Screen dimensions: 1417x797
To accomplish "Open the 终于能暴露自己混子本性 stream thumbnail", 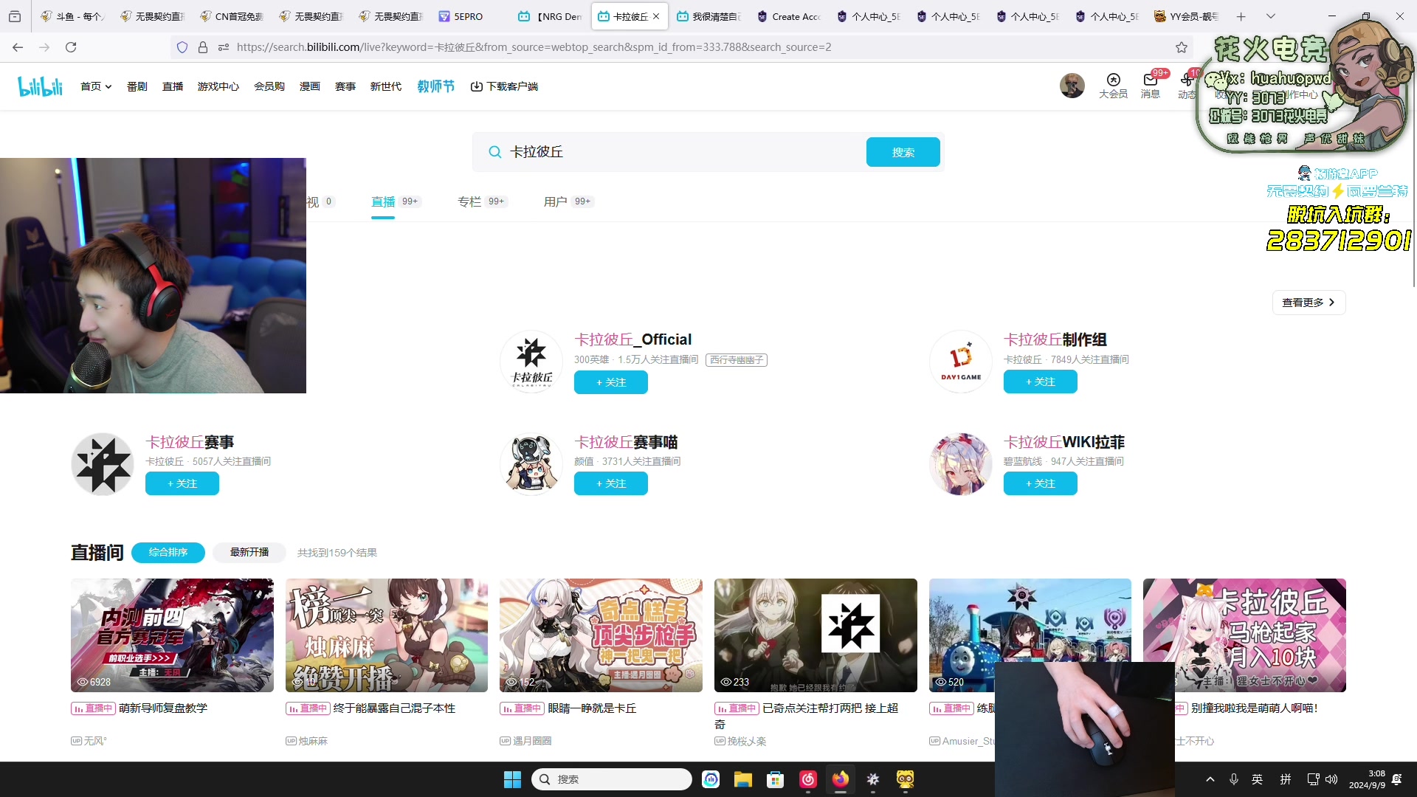I will pyautogui.click(x=387, y=635).
